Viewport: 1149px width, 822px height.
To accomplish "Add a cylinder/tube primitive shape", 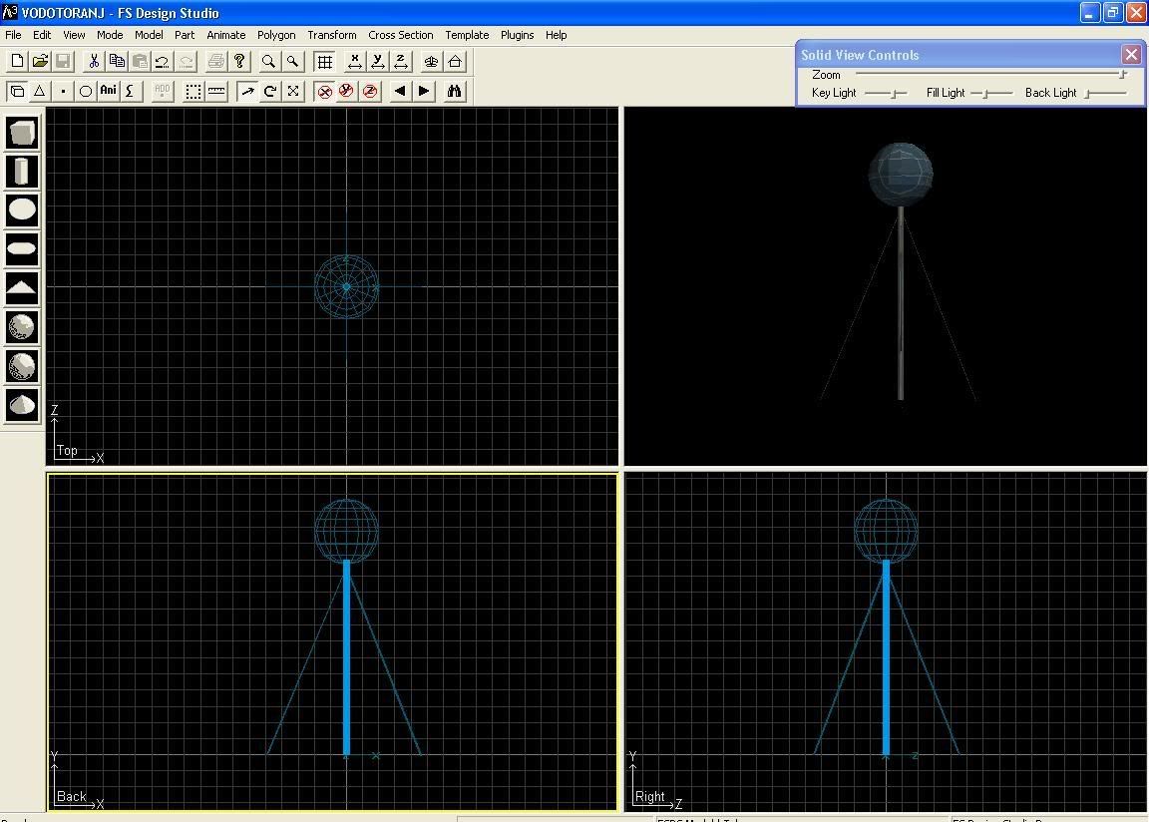I will click(x=22, y=172).
